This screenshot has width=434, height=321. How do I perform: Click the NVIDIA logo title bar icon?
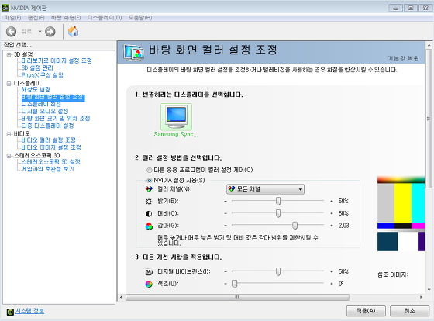[5, 8]
